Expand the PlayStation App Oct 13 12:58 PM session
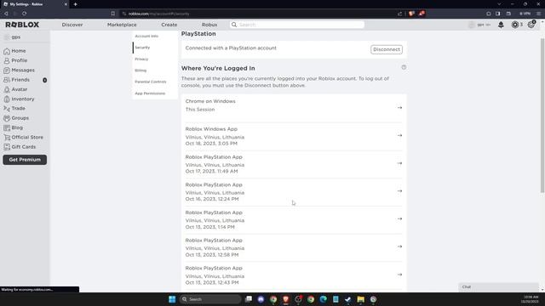Viewport: 545px width, 306px height. [x=399, y=246]
